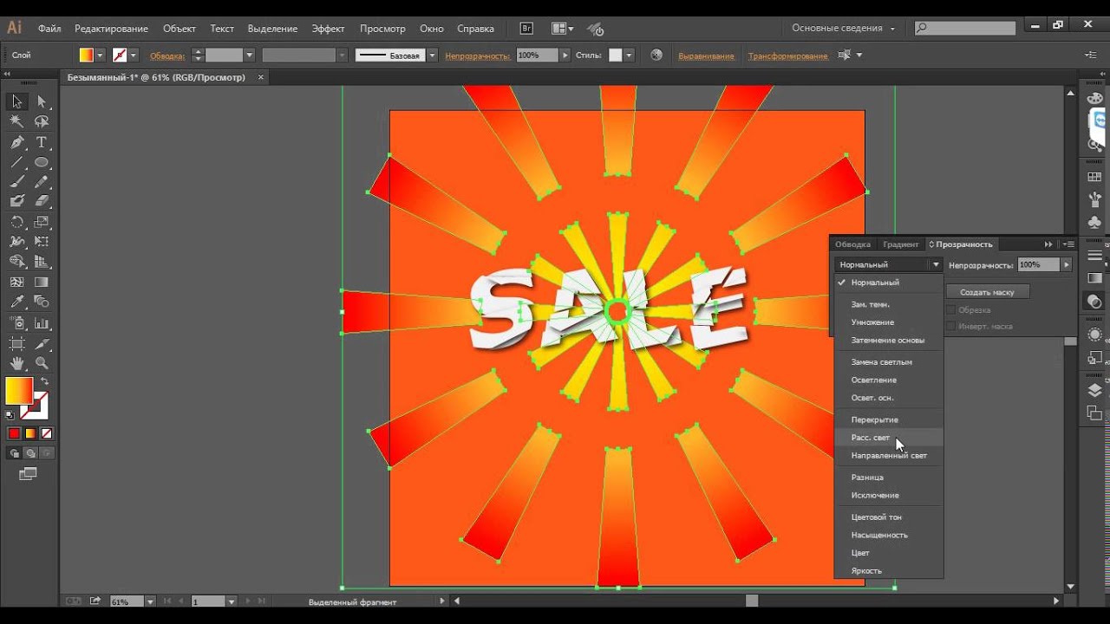The width and height of the screenshot is (1110, 624).
Task: Select the Pencil tool
Action: pos(42,182)
